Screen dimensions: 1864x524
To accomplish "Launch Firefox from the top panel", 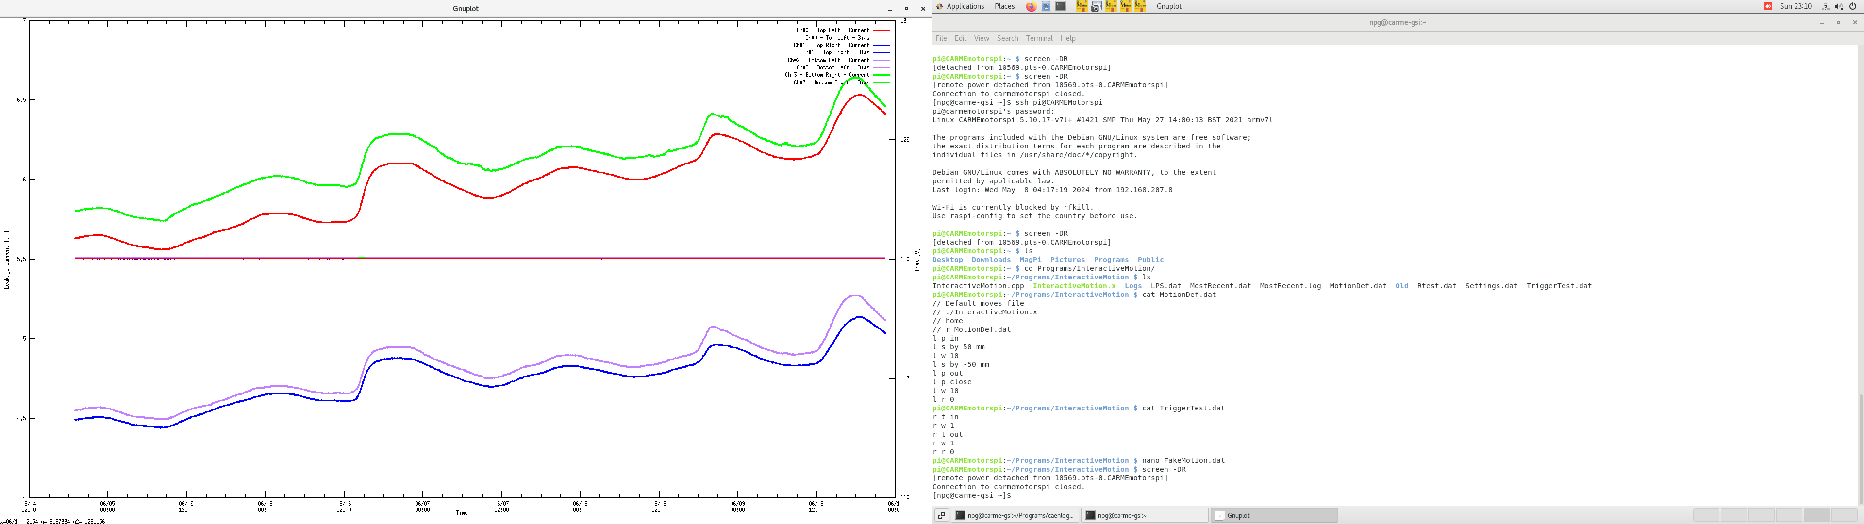I will pyautogui.click(x=1031, y=6).
